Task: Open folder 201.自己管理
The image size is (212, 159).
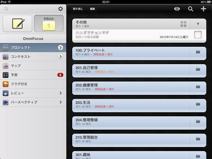Action: coord(139,71)
